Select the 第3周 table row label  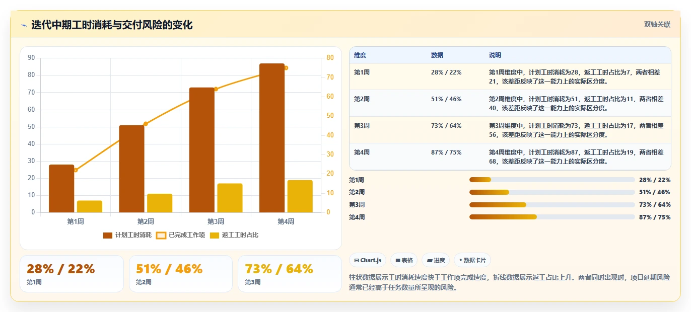pyautogui.click(x=362, y=126)
